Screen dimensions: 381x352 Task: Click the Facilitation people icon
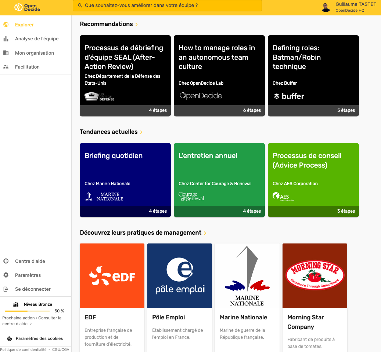[x=6, y=67]
